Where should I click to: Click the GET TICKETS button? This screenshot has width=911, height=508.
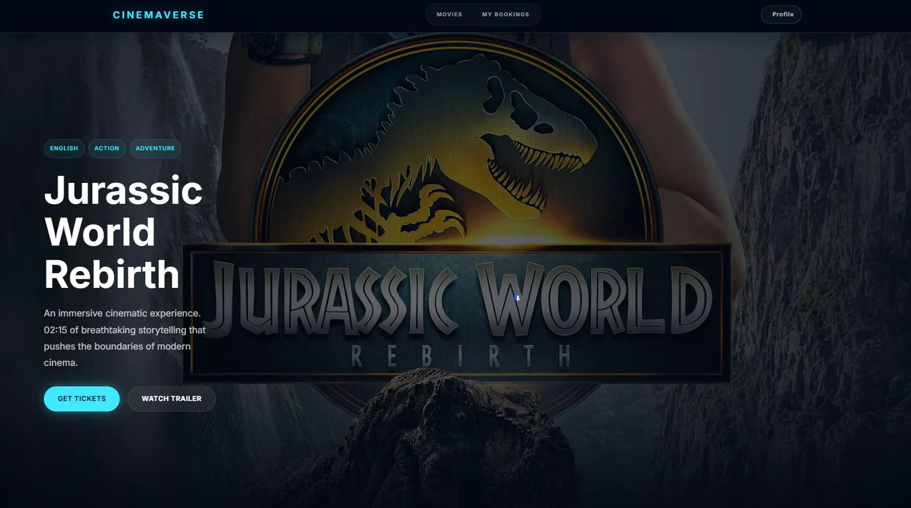(x=82, y=398)
